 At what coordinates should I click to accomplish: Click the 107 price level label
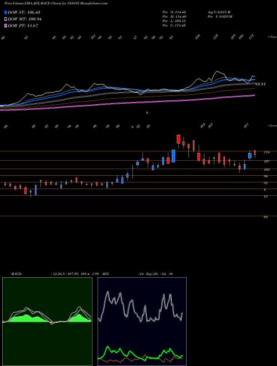click(266, 161)
